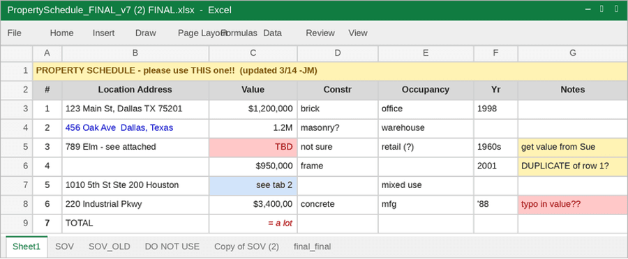Viewport: 628px width, 259px height.
Task: Select the masonry? cell
Action: [338, 128]
